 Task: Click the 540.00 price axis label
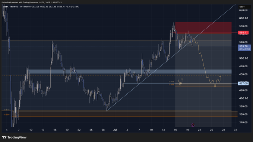[x=243, y=42]
